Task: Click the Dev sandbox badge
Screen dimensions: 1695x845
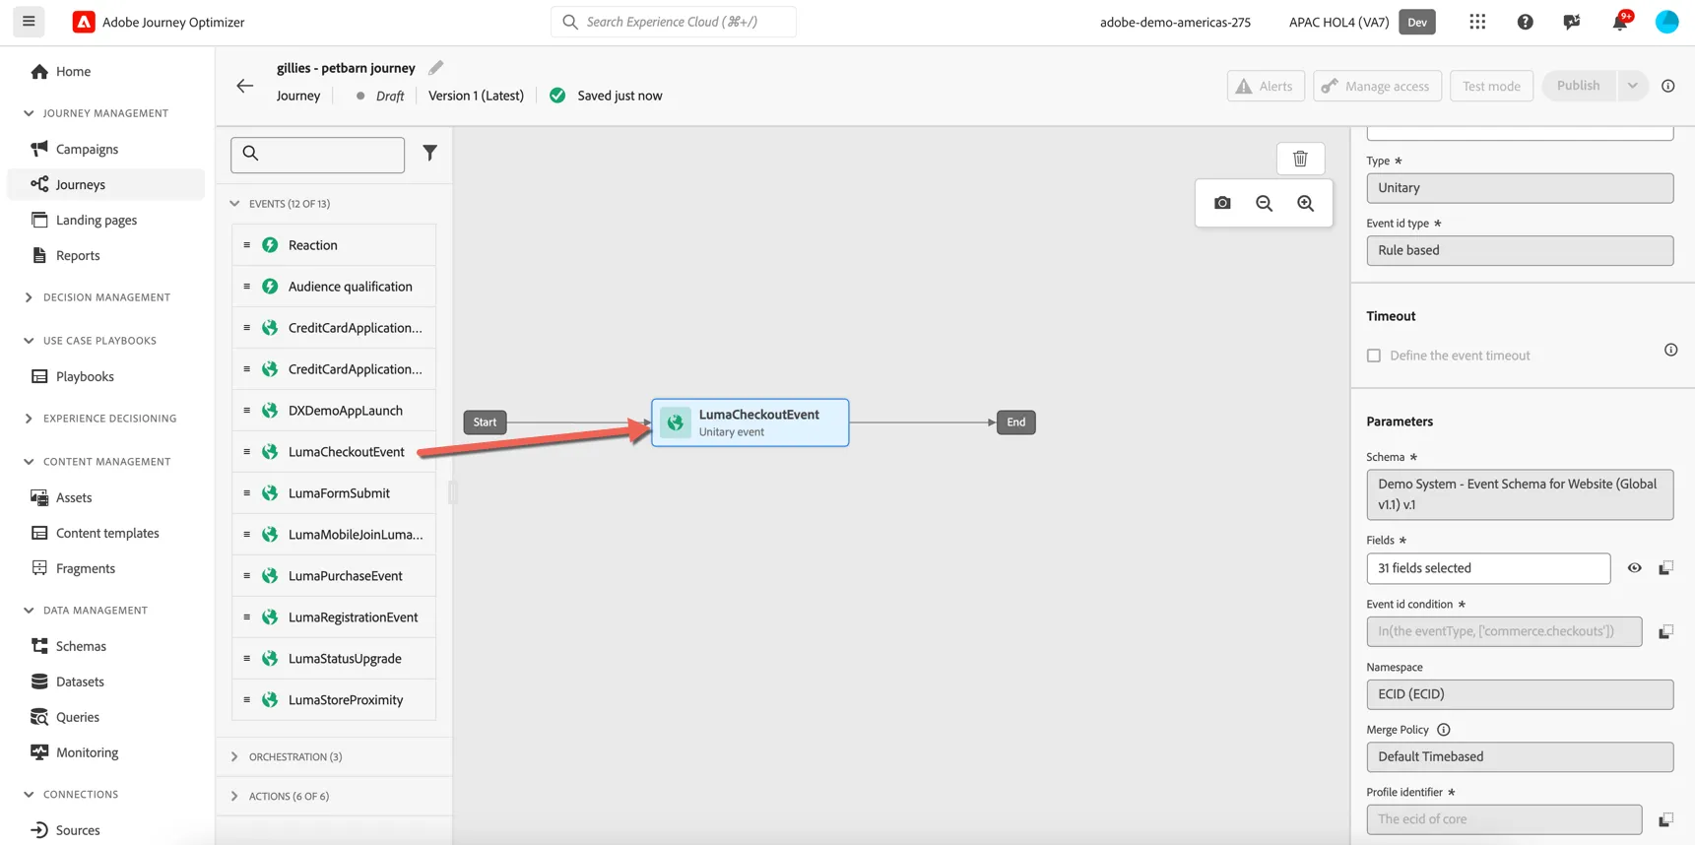Action: pos(1417,22)
